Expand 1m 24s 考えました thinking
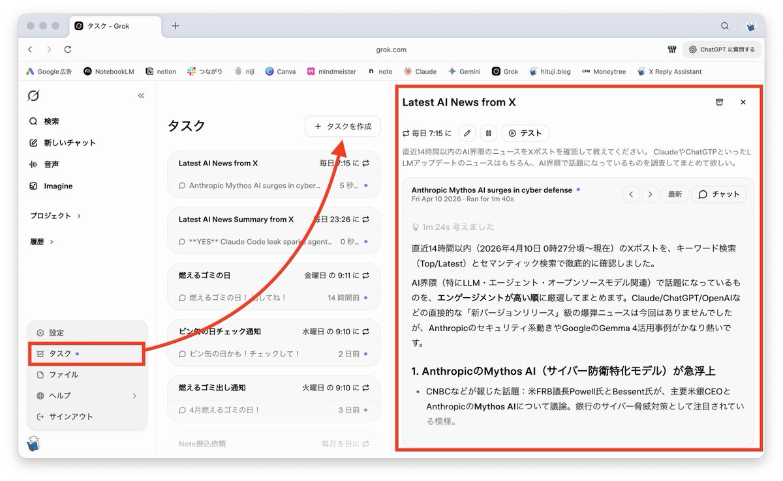This screenshot has height=481, width=783. (x=453, y=227)
